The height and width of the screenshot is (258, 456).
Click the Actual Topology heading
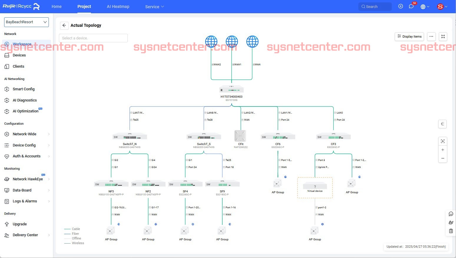coord(86,25)
